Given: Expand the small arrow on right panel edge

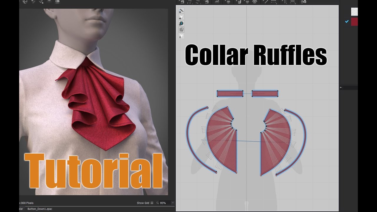Looking at the screenshot, I should (x=341, y=87).
